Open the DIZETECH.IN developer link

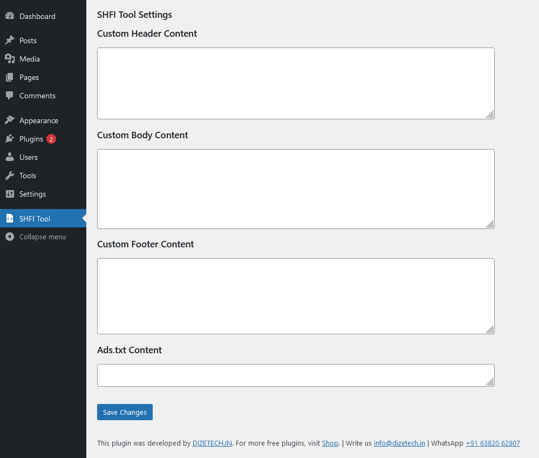click(212, 443)
